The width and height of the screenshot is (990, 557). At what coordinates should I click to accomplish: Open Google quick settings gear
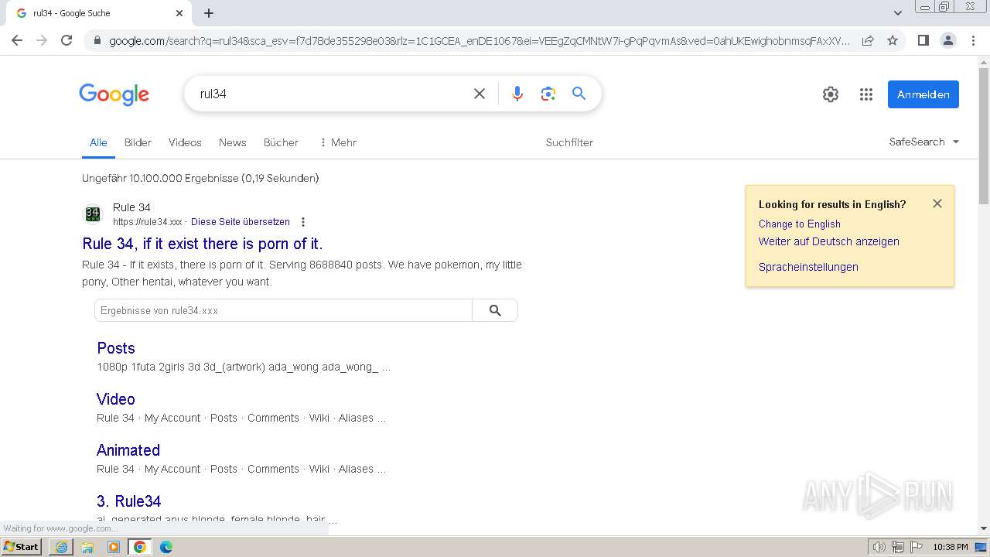click(831, 94)
